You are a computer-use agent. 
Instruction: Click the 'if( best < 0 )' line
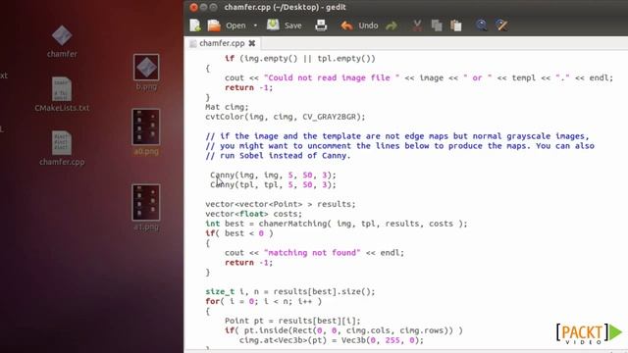coord(239,233)
